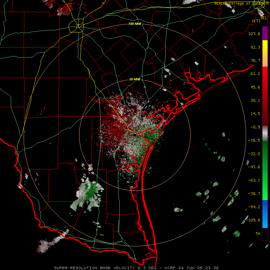Click the TH label on the legend

pos(258,234)
